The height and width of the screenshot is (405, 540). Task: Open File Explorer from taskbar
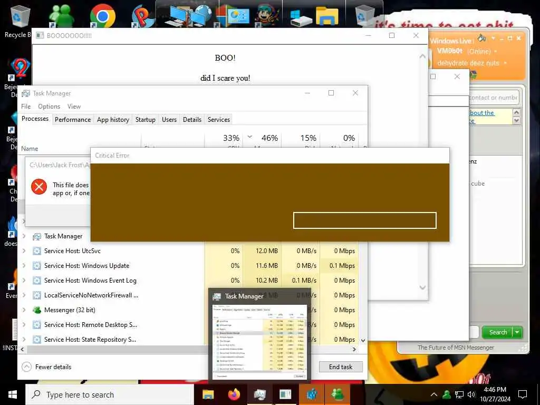pyautogui.click(x=208, y=394)
